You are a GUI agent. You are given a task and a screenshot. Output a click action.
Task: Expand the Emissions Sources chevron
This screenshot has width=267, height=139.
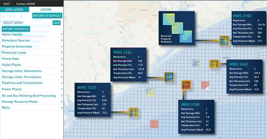62,40
